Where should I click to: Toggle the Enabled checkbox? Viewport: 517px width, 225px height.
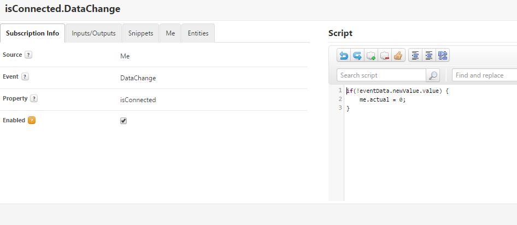click(124, 121)
